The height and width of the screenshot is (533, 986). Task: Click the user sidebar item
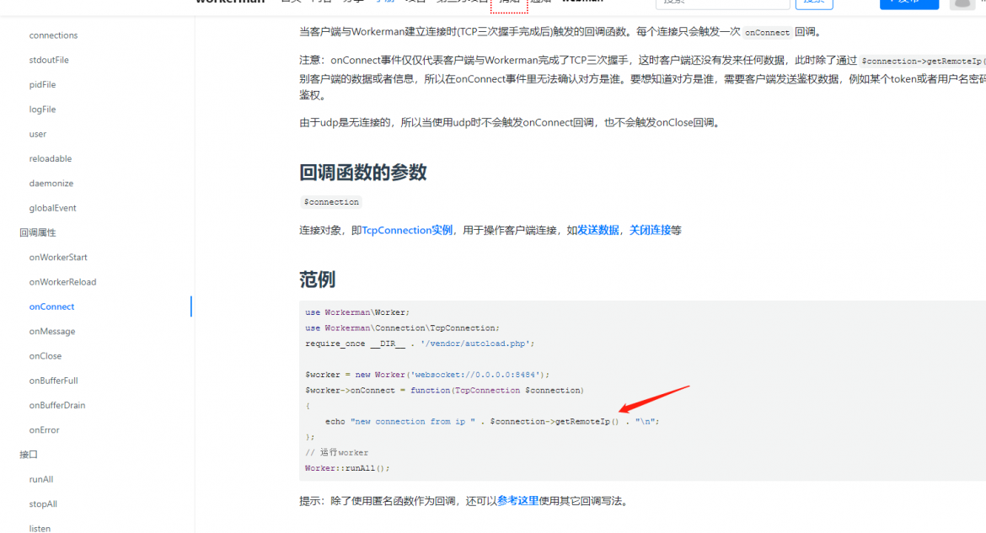[38, 134]
